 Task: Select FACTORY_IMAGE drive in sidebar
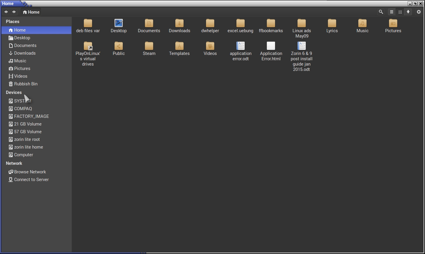pyautogui.click(x=31, y=116)
